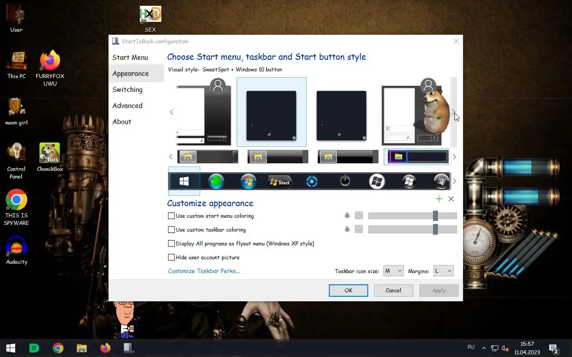
Task: Click the taskbar color droplet icon
Action: click(347, 229)
